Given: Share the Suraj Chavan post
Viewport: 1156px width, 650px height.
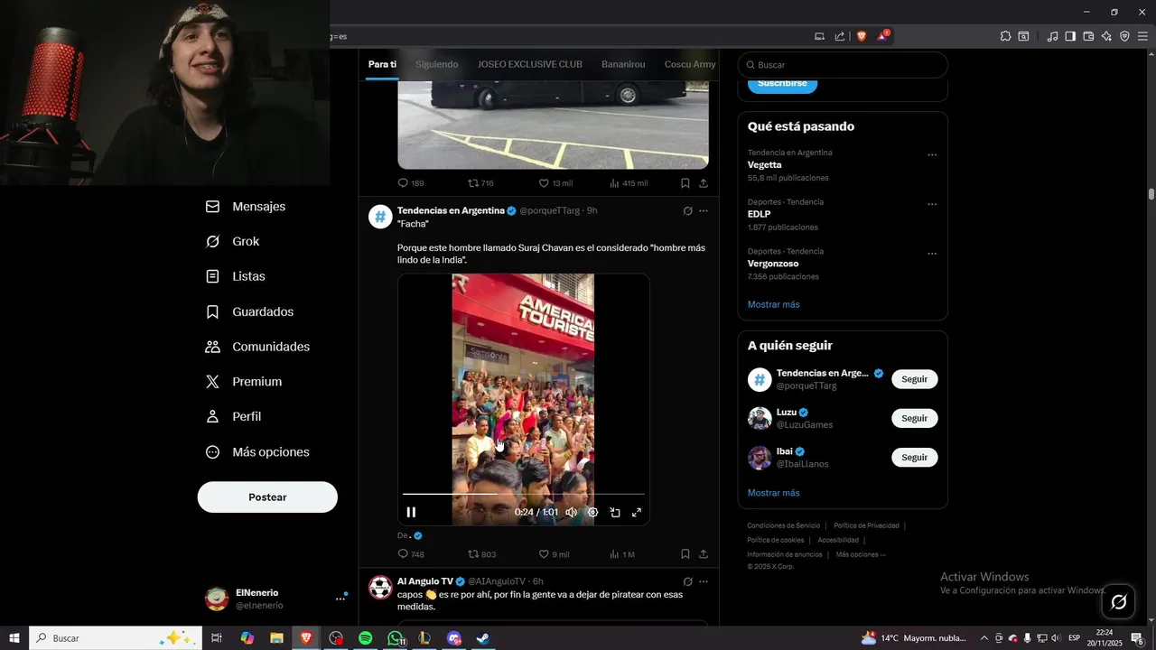Looking at the screenshot, I should 704,554.
